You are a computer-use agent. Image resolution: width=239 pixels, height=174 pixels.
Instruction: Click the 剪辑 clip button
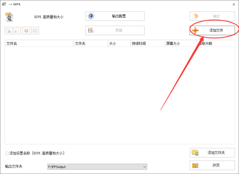pos(115,30)
